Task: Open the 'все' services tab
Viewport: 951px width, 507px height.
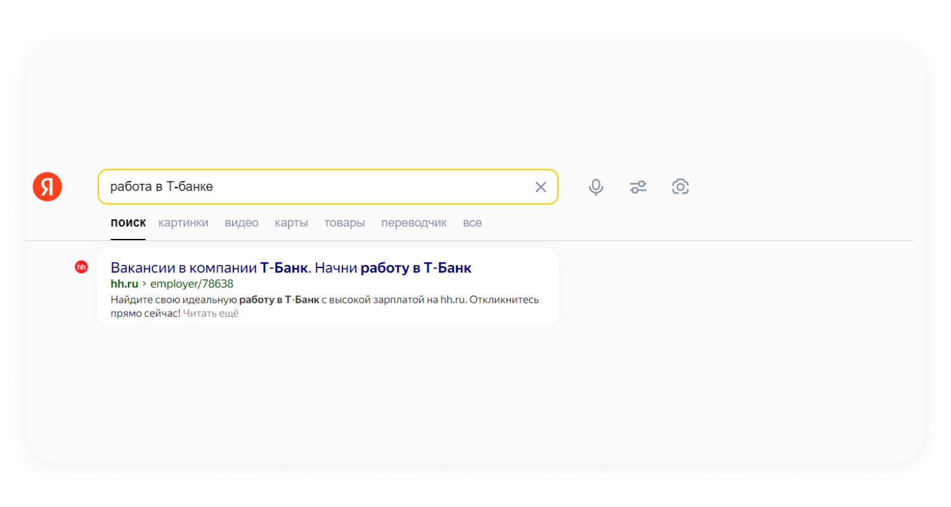Action: (472, 223)
